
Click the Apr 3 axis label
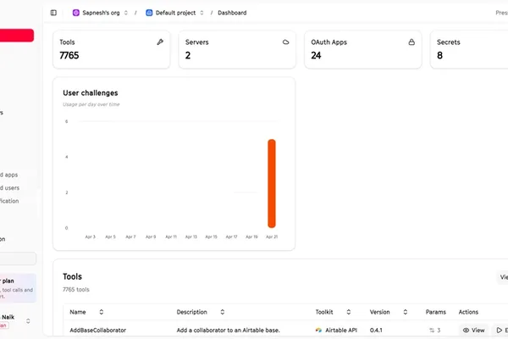click(x=90, y=236)
